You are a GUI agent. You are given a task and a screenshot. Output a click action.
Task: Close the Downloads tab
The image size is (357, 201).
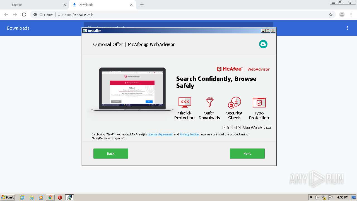point(131,5)
